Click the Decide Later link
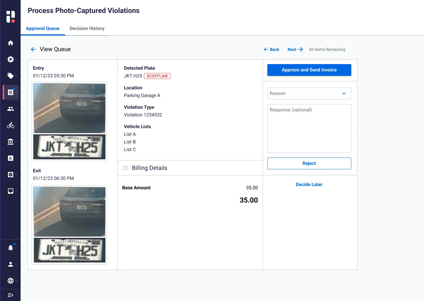 tap(309, 185)
